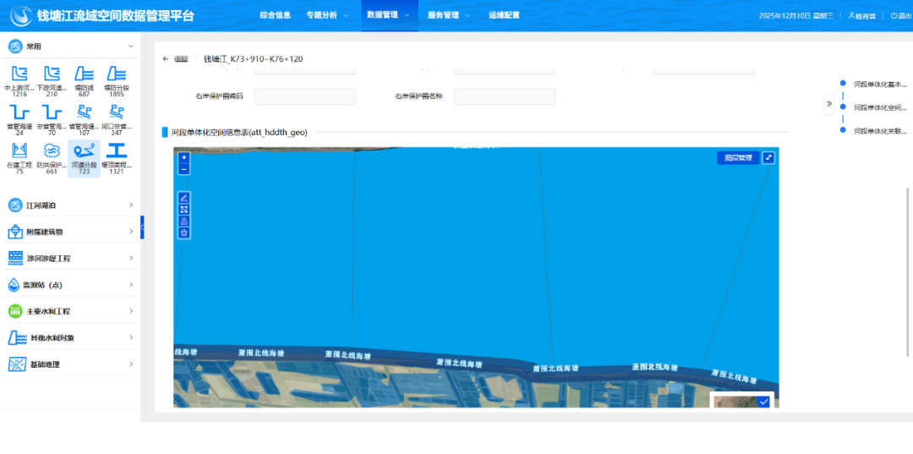Open the 防洪保护 icon with count 661

pos(52,158)
